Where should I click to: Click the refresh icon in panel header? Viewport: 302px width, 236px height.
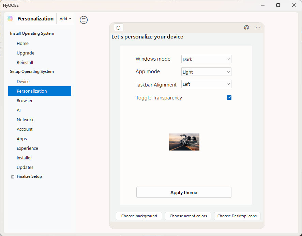tap(118, 28)
